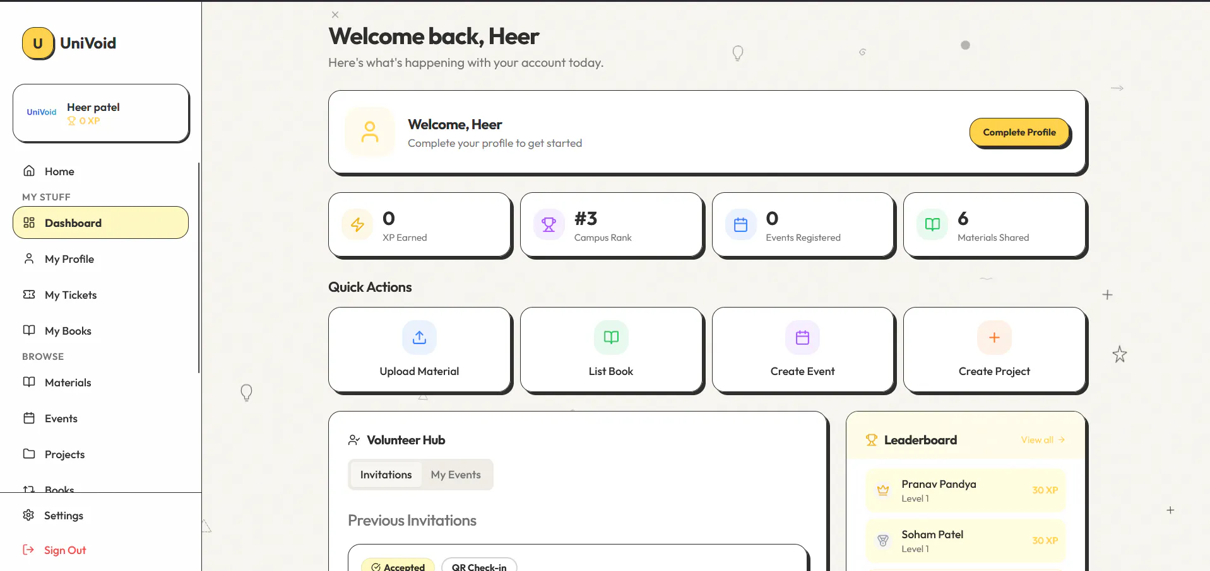
Task: Close the panel with the X icon
Action: (335, 14)
